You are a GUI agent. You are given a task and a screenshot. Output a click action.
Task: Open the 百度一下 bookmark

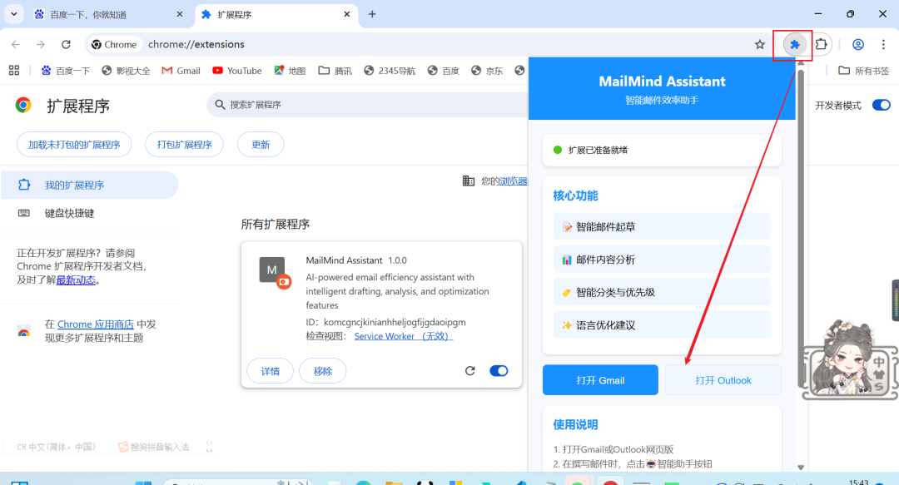pos(66,71)
